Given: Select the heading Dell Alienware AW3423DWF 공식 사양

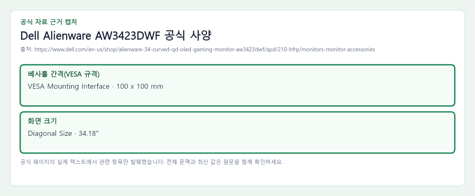Looking at the screenshot, I should 116,36.
